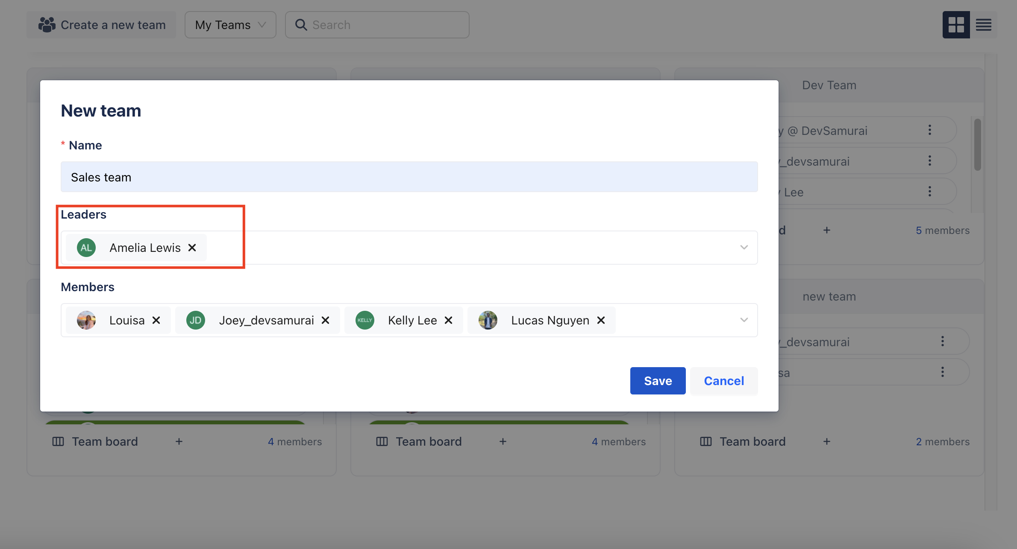Open options for DevSamurai member row

[929, 130]
